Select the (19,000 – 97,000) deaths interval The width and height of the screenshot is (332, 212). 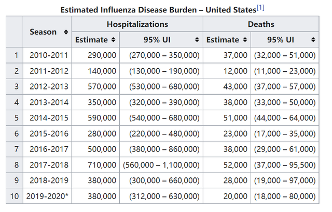click(284, 181)
